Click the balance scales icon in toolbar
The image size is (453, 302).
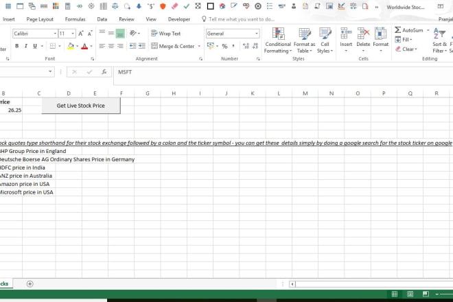point(115,6)
